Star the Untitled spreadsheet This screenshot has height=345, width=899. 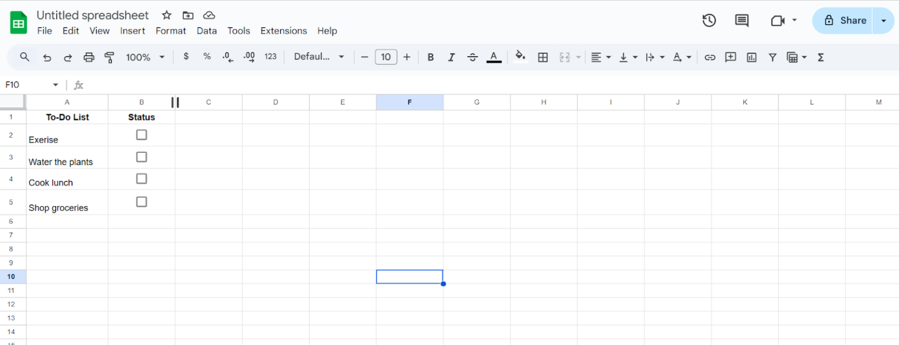[x=166, y=15]
